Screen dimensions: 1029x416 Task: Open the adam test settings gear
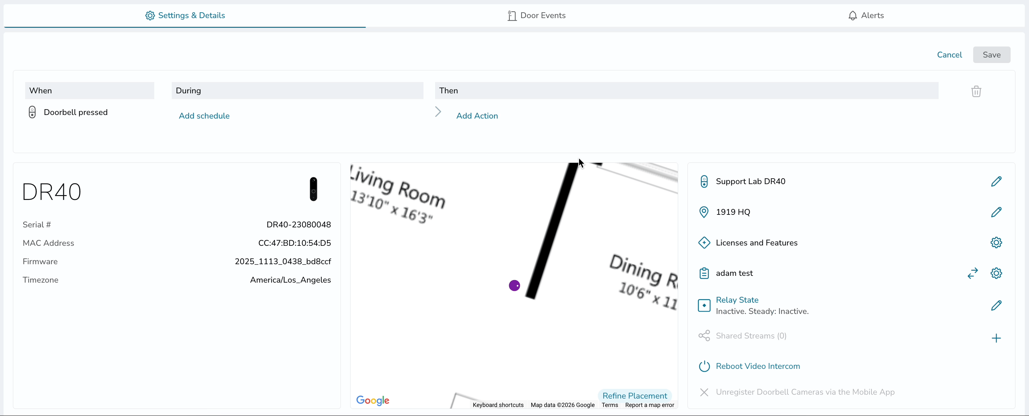[996, 273]
